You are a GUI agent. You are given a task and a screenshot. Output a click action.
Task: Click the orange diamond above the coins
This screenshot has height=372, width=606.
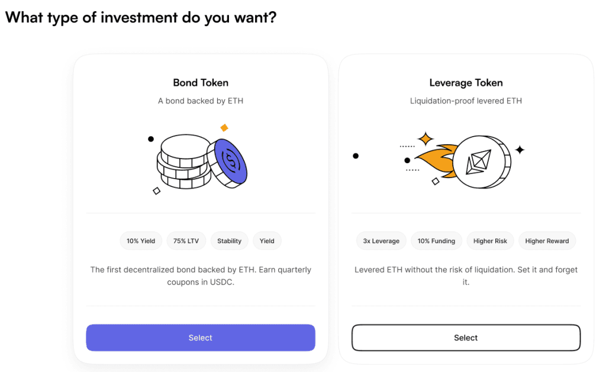tap(224, 128)
